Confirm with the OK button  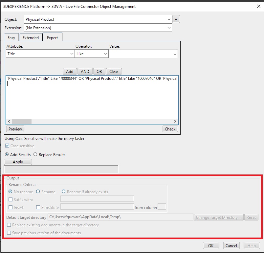(211, 245)
